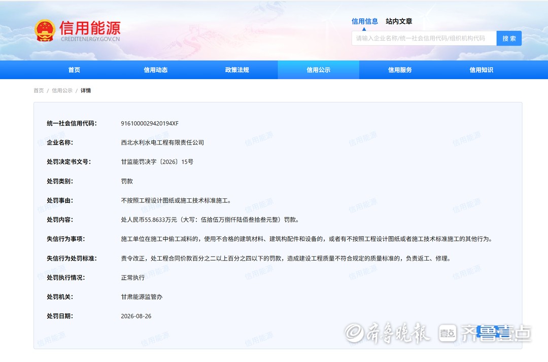Click the credit code 9161000029420194XF
Image resolution: width=548 pixels, height=362 pixels.
coord(150,123)
